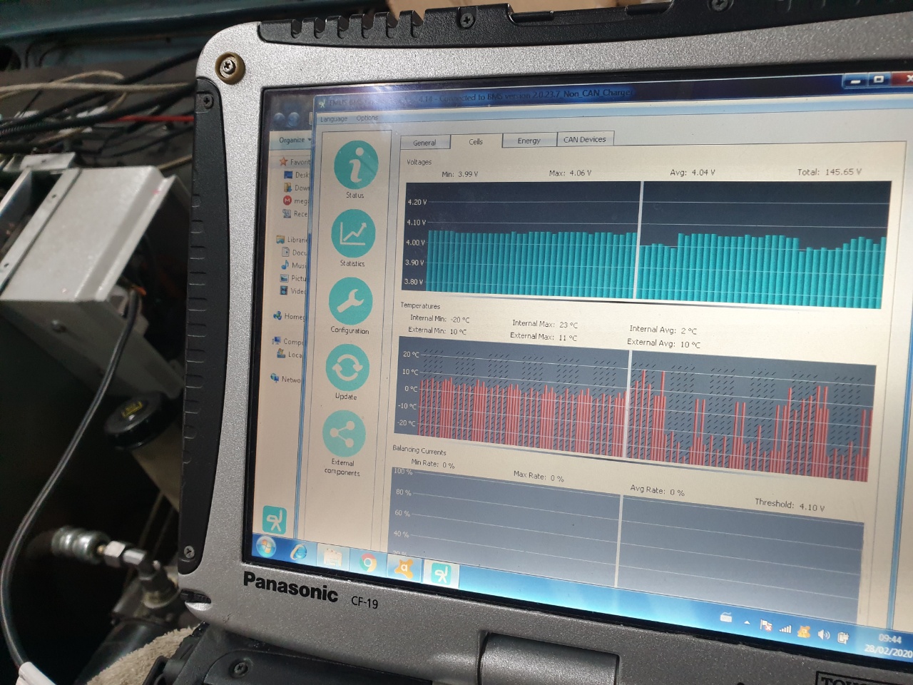Select Libraries in Explorer navigation pane
Viewport: 913px width, 685px height.
(x=295, y=240)
